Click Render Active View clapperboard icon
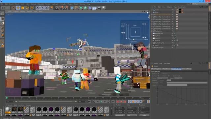 [x=57, y=8]
